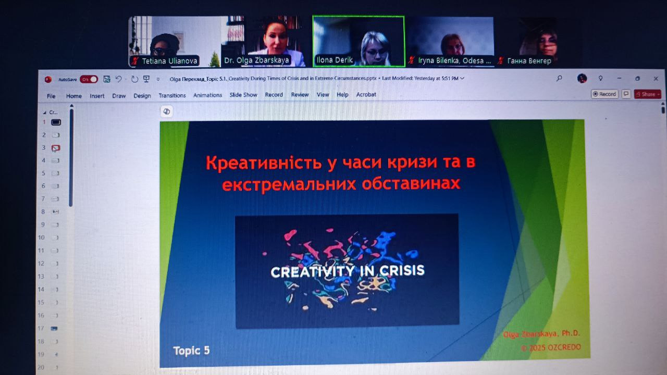Click the Redo arrow icon
Image resolution: width=667 pixels, height=375 pixels.
(134, 79)
